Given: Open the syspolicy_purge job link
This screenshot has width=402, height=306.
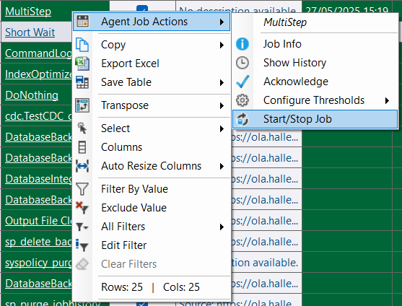Looking at the screenshot, I should coord(38,263).
